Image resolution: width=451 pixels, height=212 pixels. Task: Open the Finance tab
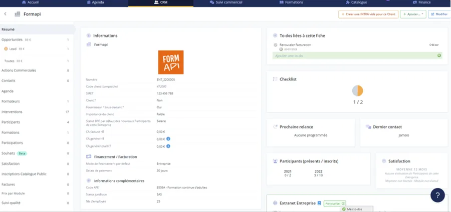421,2
